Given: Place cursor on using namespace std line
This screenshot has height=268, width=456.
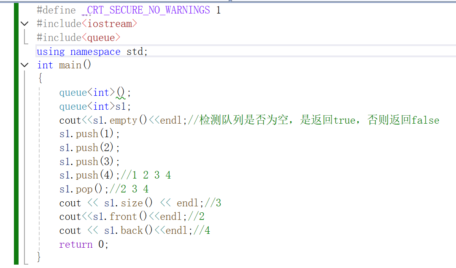Looking at the screenshot, I should 92,51.
